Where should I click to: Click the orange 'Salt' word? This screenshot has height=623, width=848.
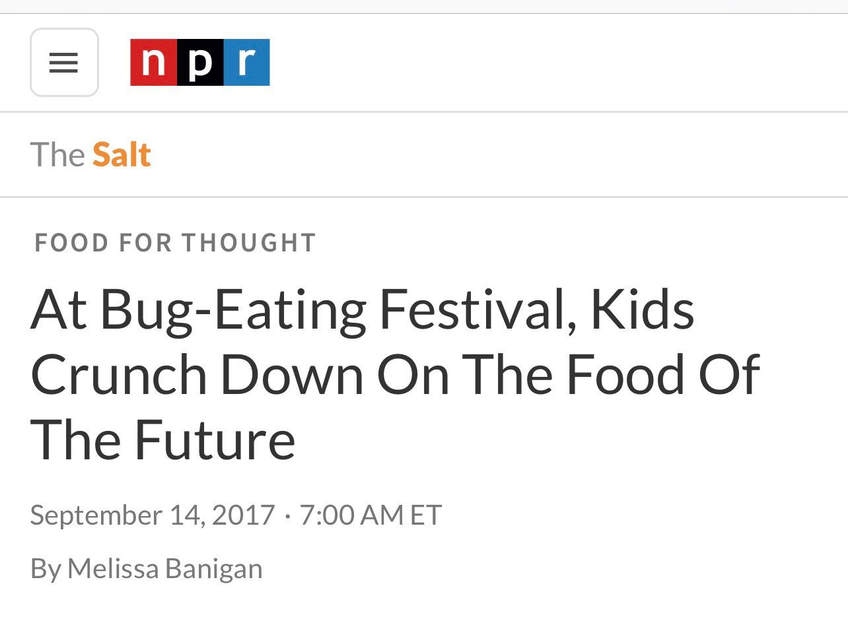(x=122, y=155)
